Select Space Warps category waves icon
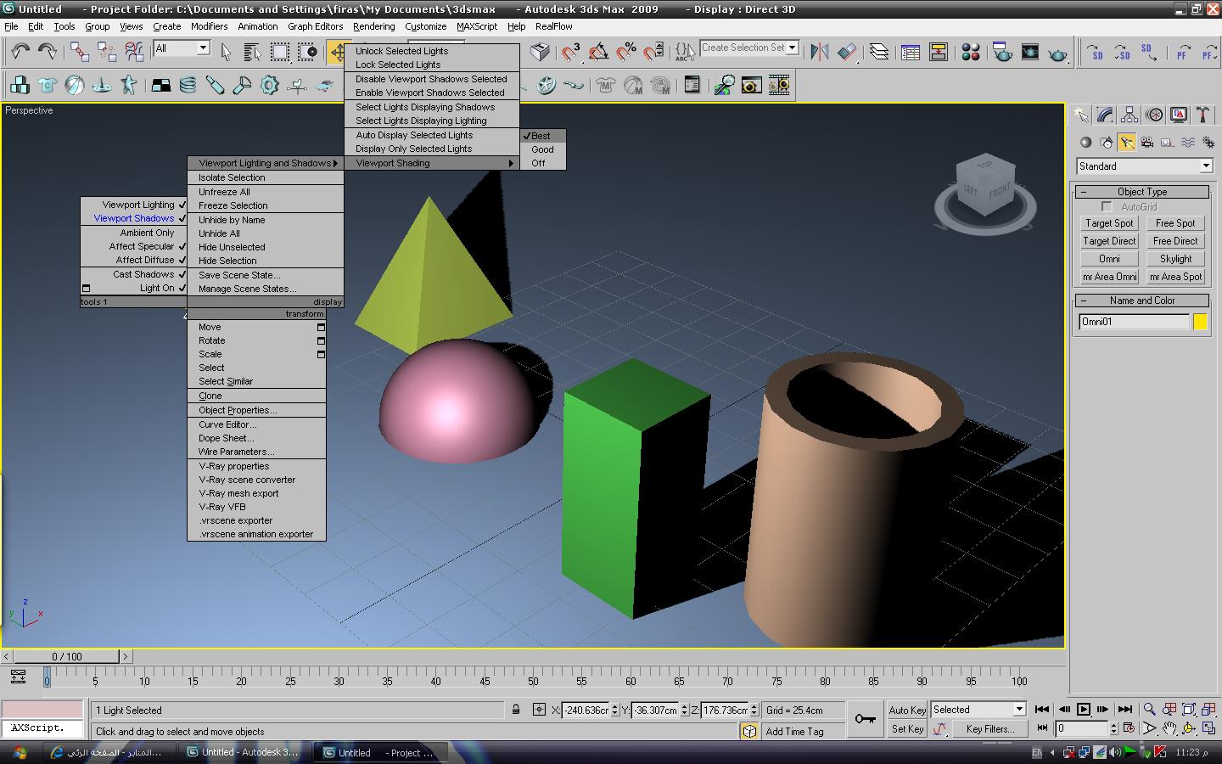1222x764 pixels. (x=1188, y=142)
